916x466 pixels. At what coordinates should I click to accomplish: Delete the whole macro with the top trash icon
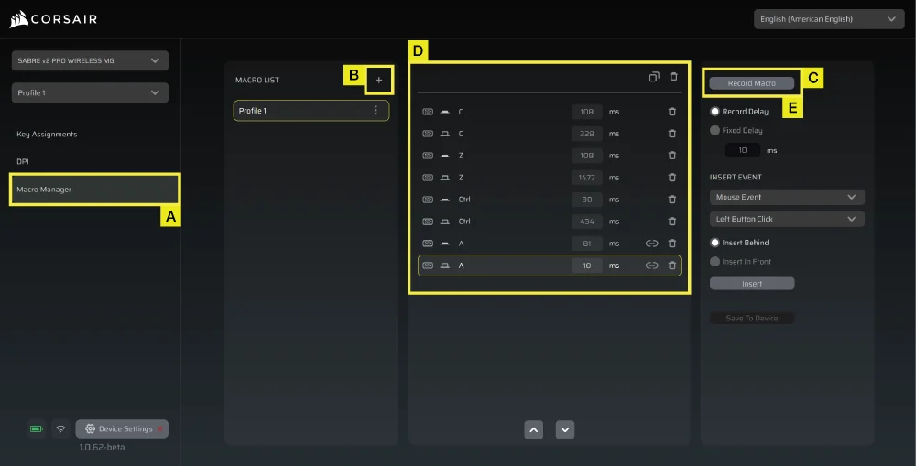click(x=673, y=77)
